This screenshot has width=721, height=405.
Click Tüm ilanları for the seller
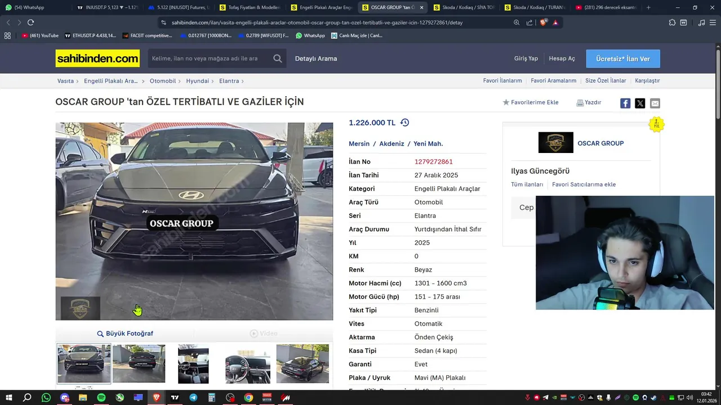pos(527,184)
